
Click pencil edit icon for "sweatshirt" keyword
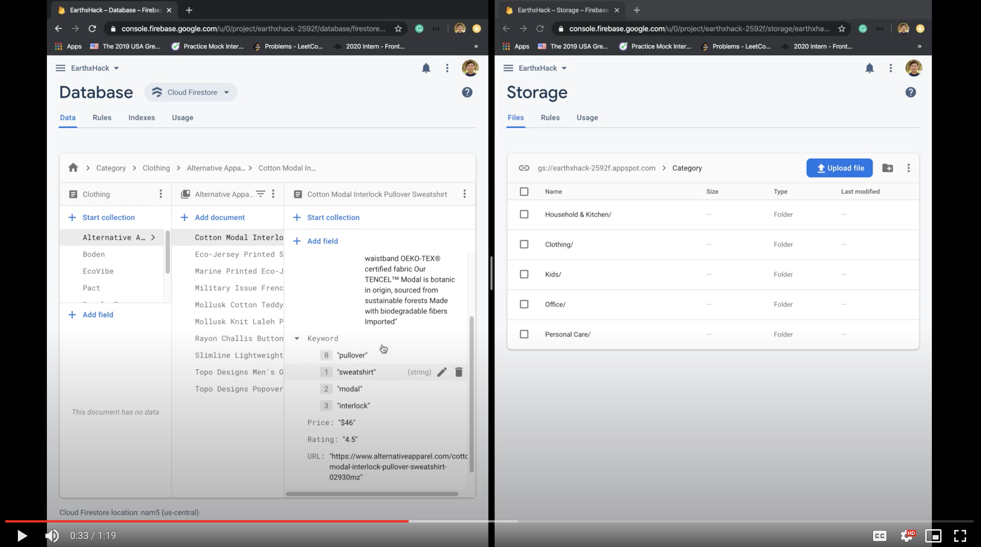point(442,372)
